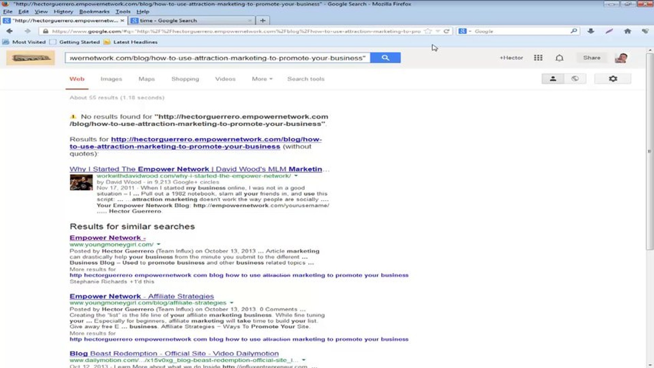
Task: Switch to Videos results
Action: pos(225,79)
